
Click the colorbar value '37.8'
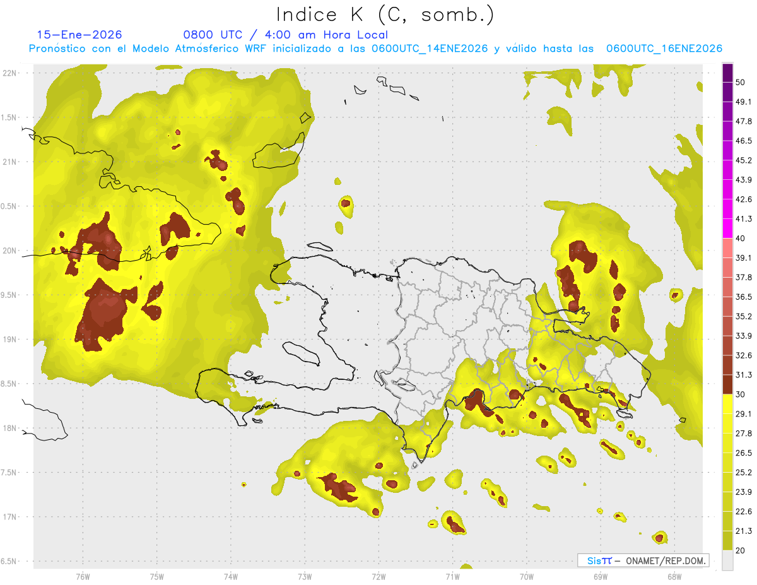tap(744, 277)
